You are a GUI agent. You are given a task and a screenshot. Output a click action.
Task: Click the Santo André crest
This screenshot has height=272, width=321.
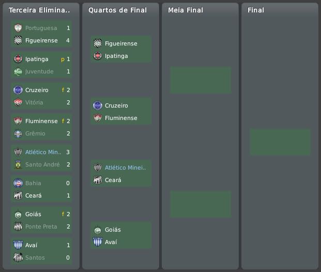[x=18, y=164]
